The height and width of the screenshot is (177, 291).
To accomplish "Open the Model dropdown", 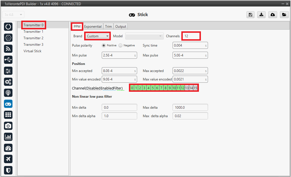I will click(145, 36).
